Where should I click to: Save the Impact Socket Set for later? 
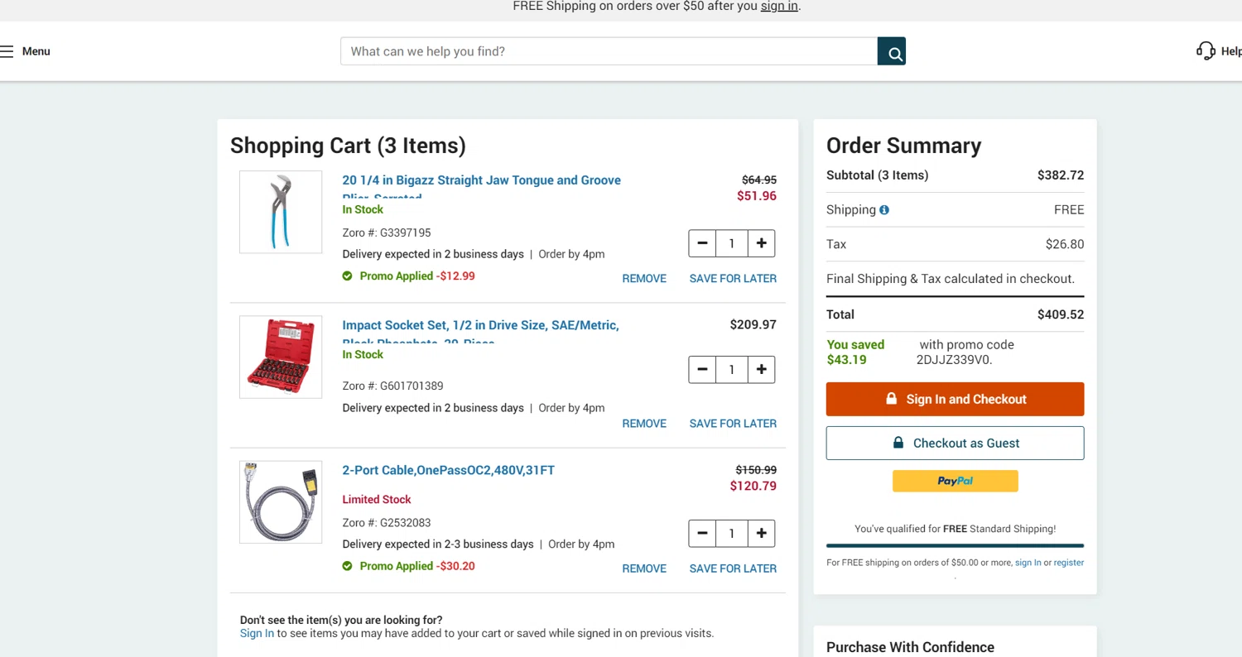coord(733,424)
